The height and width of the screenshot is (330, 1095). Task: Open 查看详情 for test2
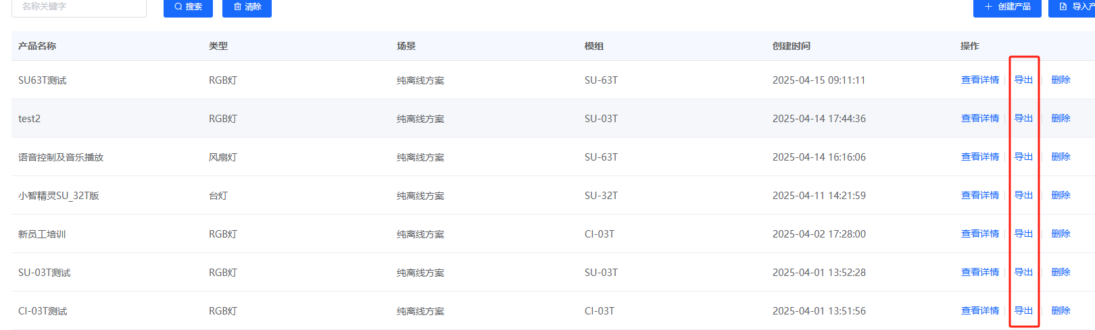coord(980,118)
